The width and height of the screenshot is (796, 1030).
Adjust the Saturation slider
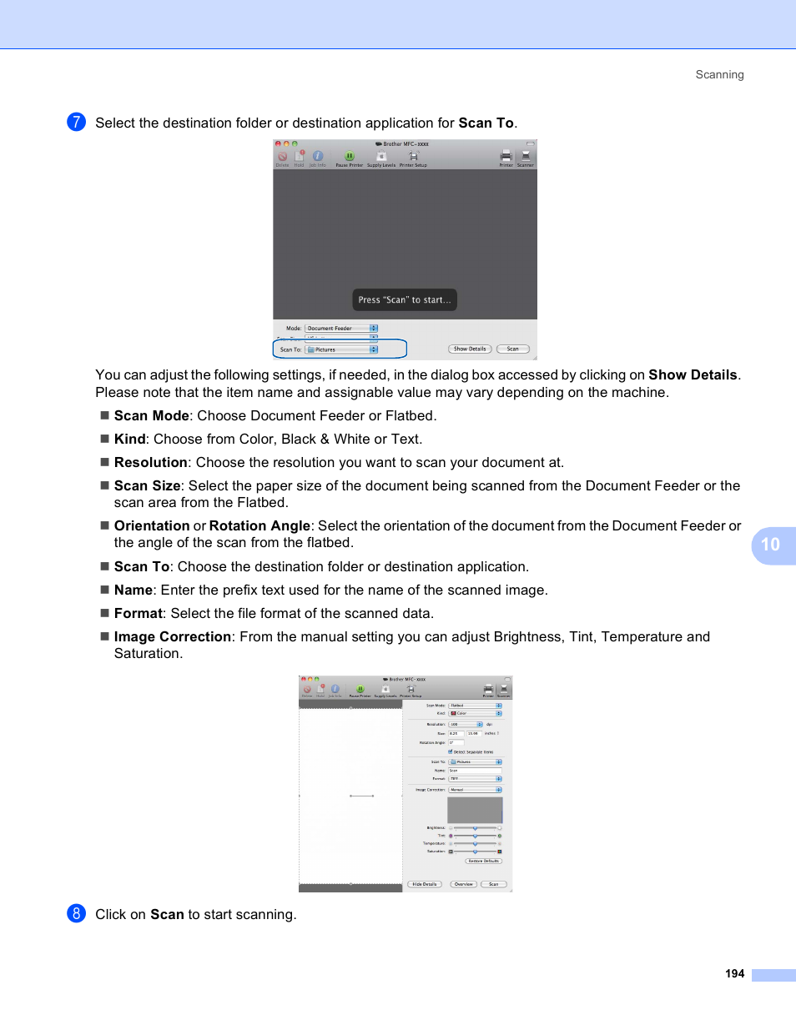click(475, 852)
